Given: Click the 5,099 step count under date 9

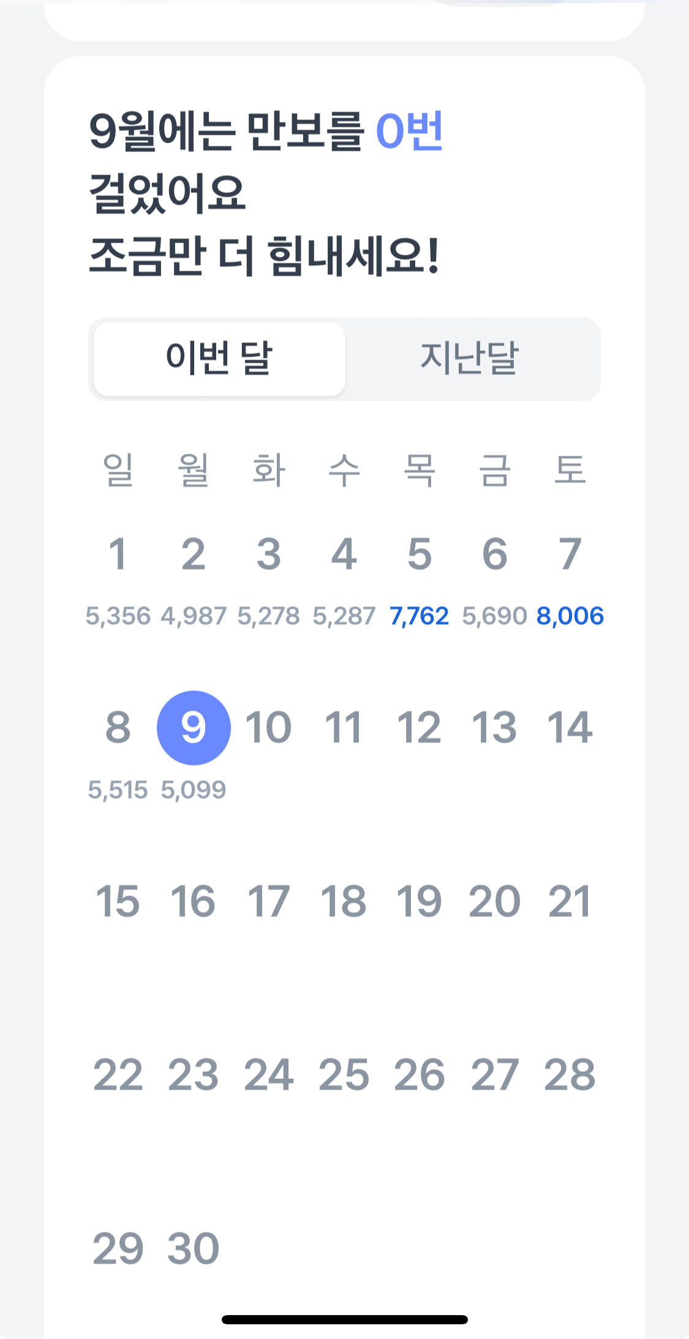Looking at the screenshot, I should pyautogui.click(x=194, y=790).
